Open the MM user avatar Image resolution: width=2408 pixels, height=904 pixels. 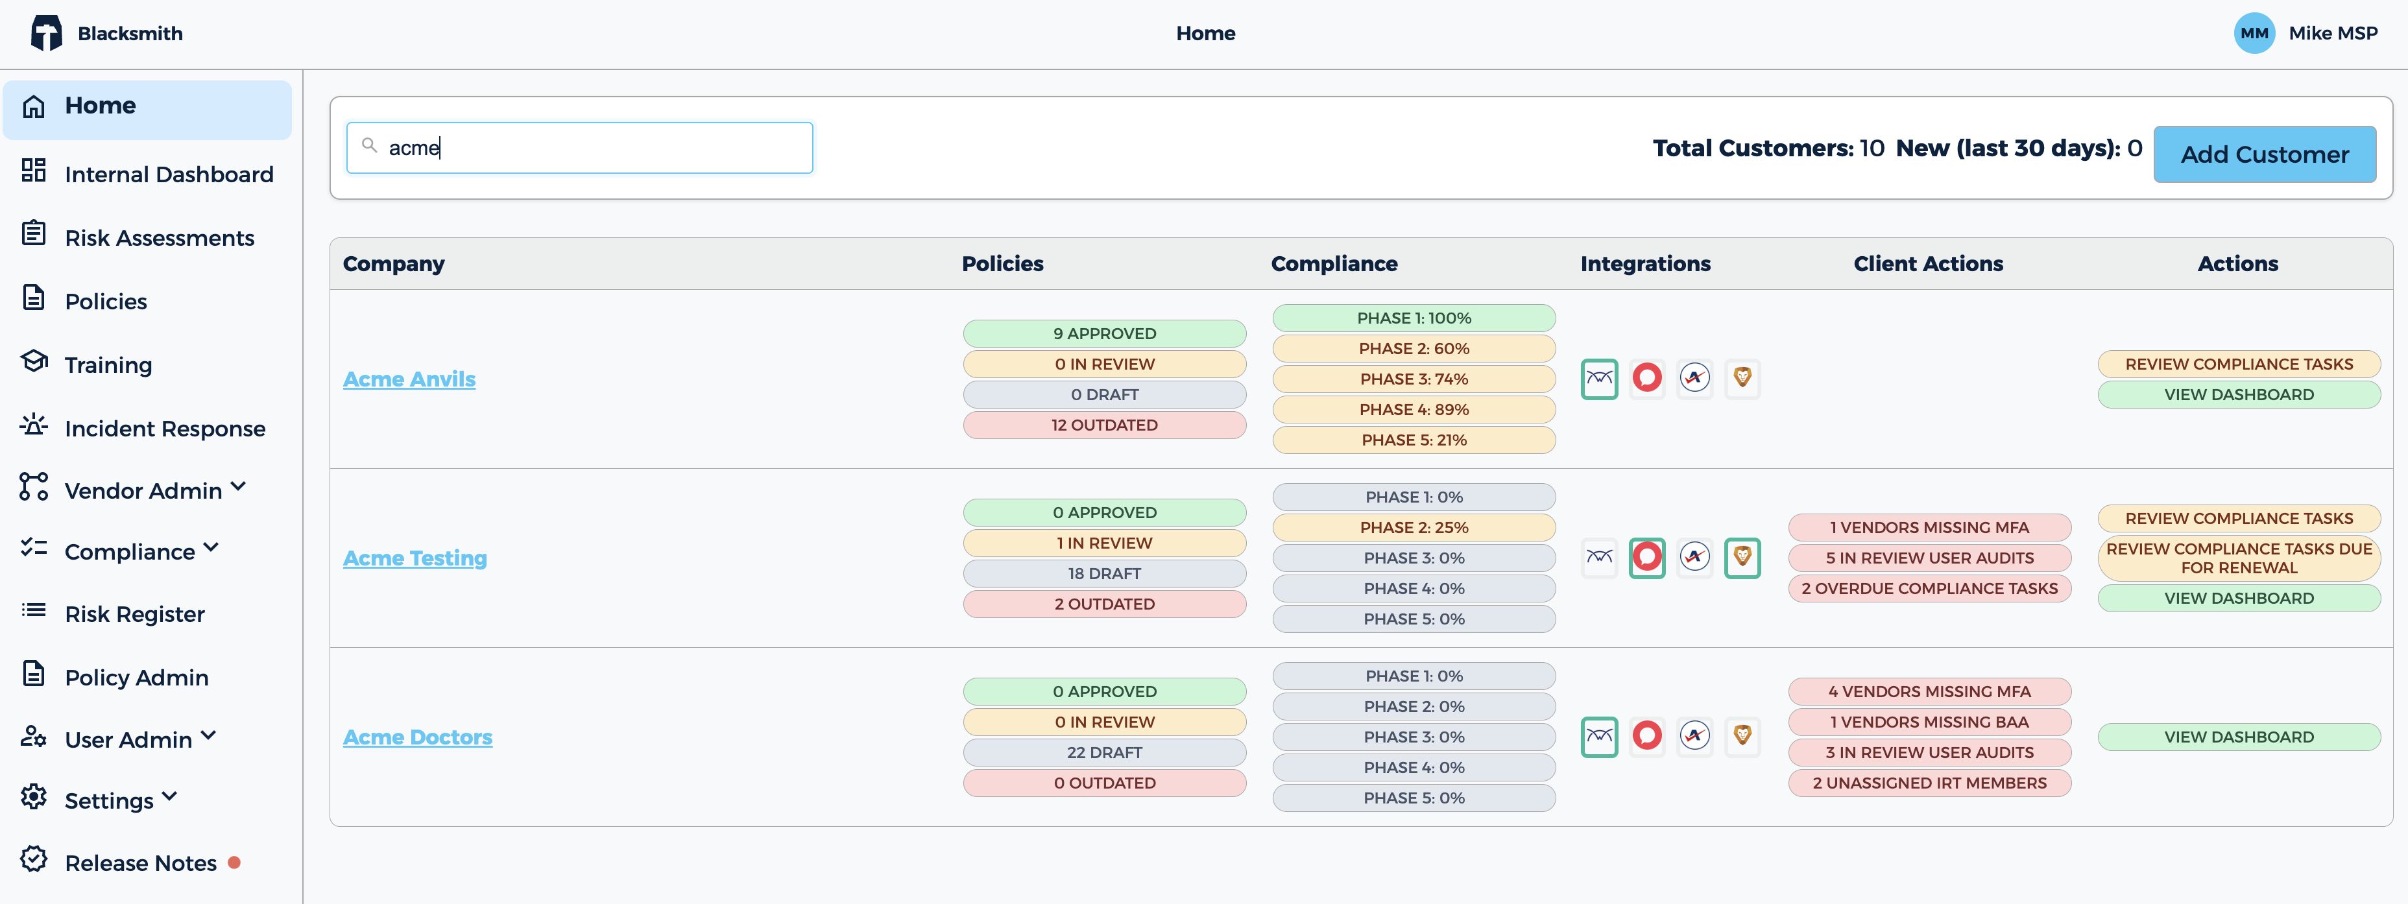pos(2254,34)
